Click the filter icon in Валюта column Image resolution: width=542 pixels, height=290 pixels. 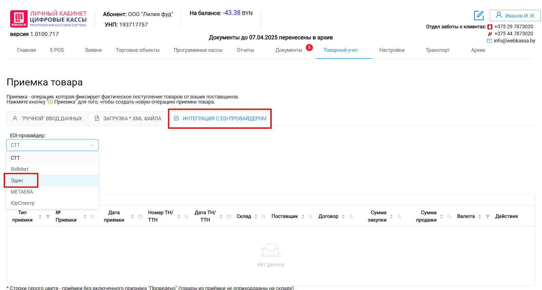tap(487, 216)
